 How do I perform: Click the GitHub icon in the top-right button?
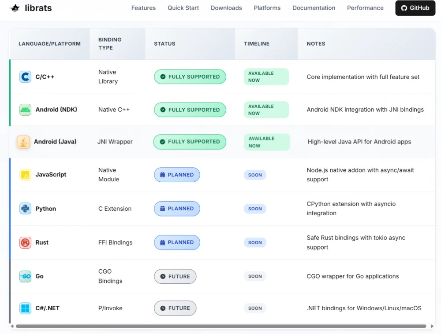pyautogui.click(x=404, y=7)
